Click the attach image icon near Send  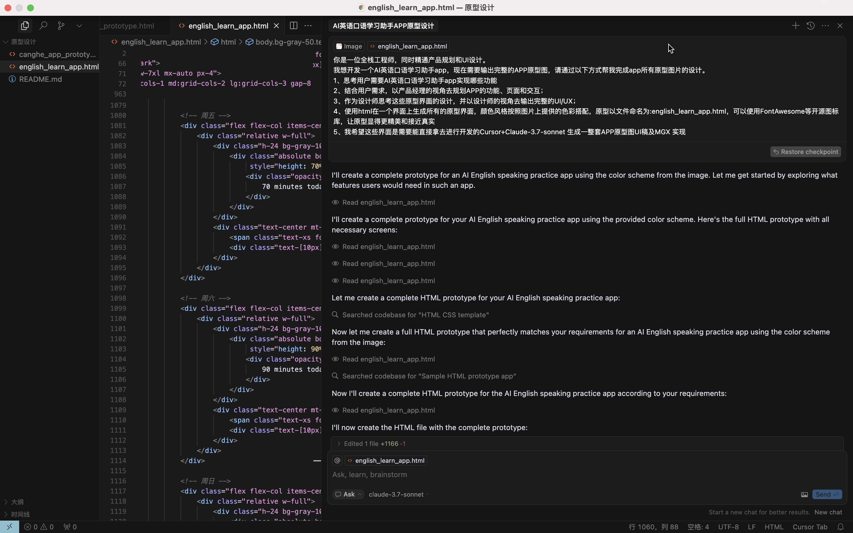[804, 495]
